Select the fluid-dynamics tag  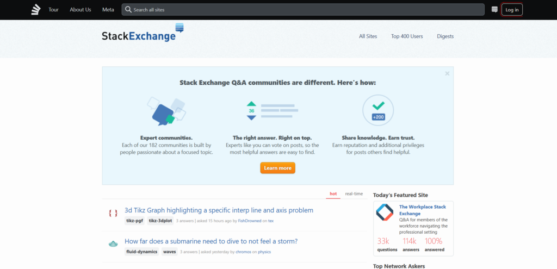click(142, 252)
